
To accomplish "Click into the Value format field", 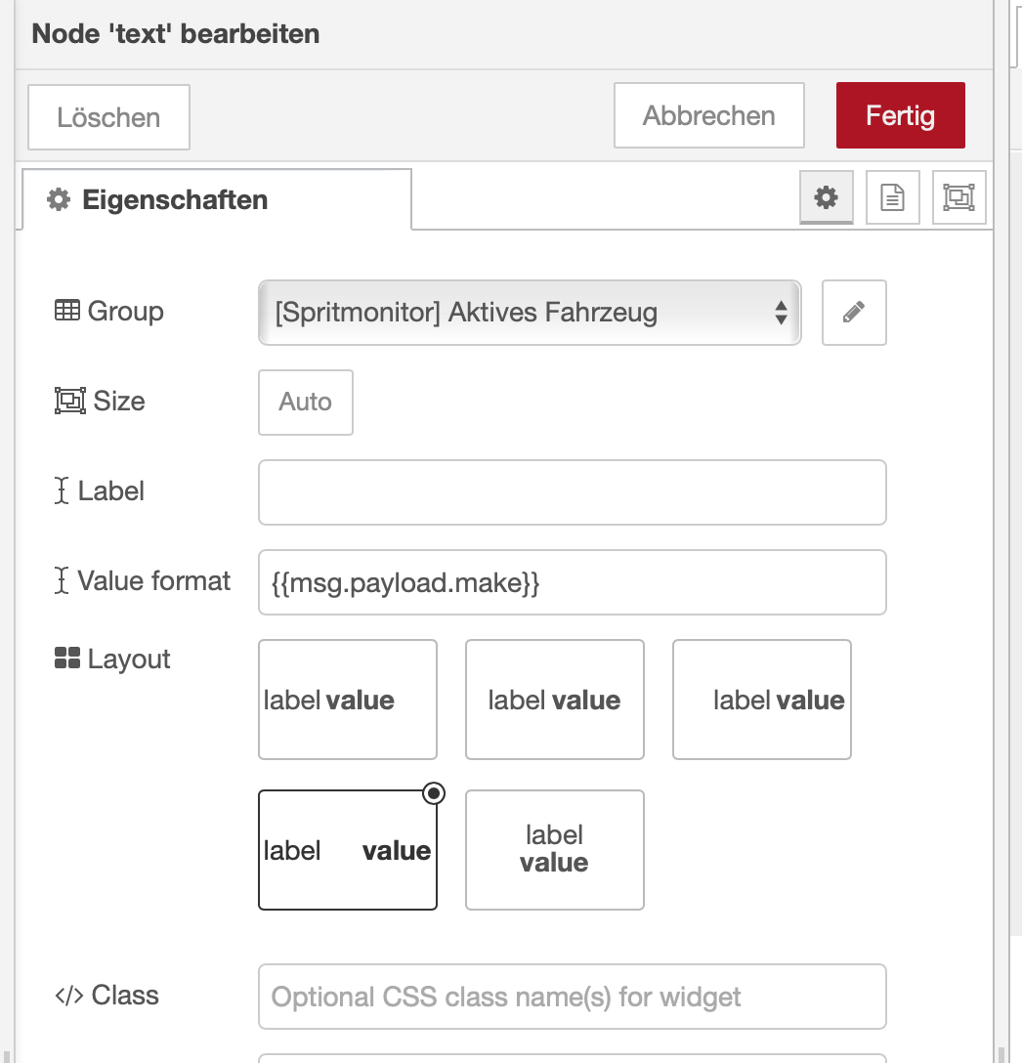I will 572,583.
